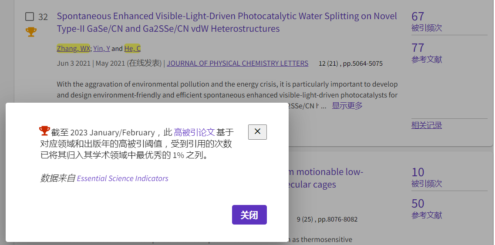Screen dimensions: 495x245
Task: Click the red trophy icon in the popup
Action: [x=44, y=131]
